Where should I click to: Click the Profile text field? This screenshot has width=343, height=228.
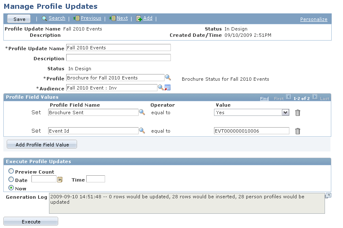tap(115, 78)
